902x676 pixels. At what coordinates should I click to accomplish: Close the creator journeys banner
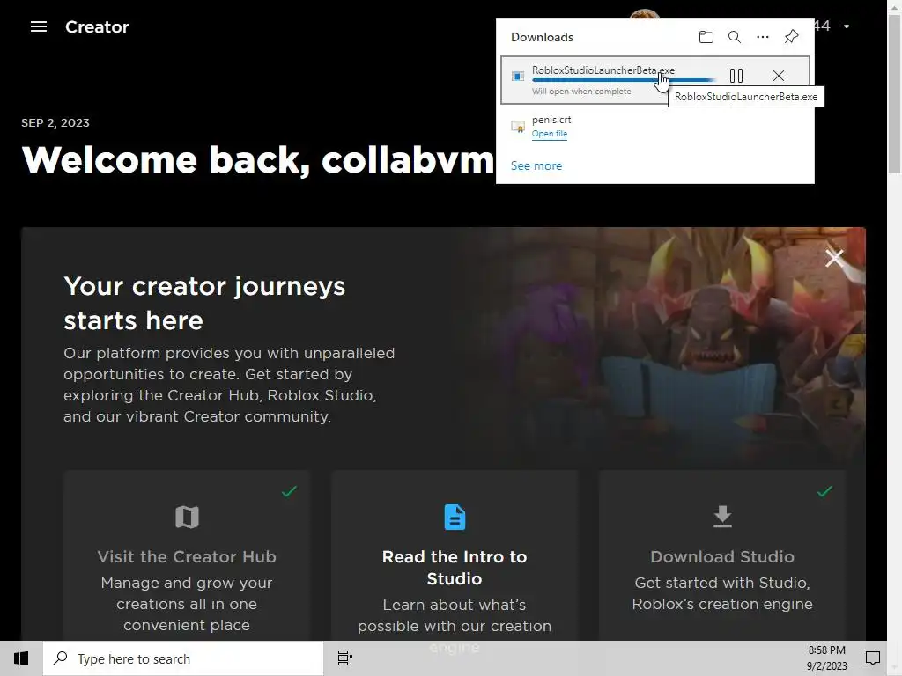834,258
